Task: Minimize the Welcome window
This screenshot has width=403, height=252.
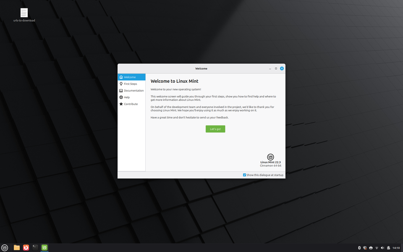Action: [x=270, y=68]
